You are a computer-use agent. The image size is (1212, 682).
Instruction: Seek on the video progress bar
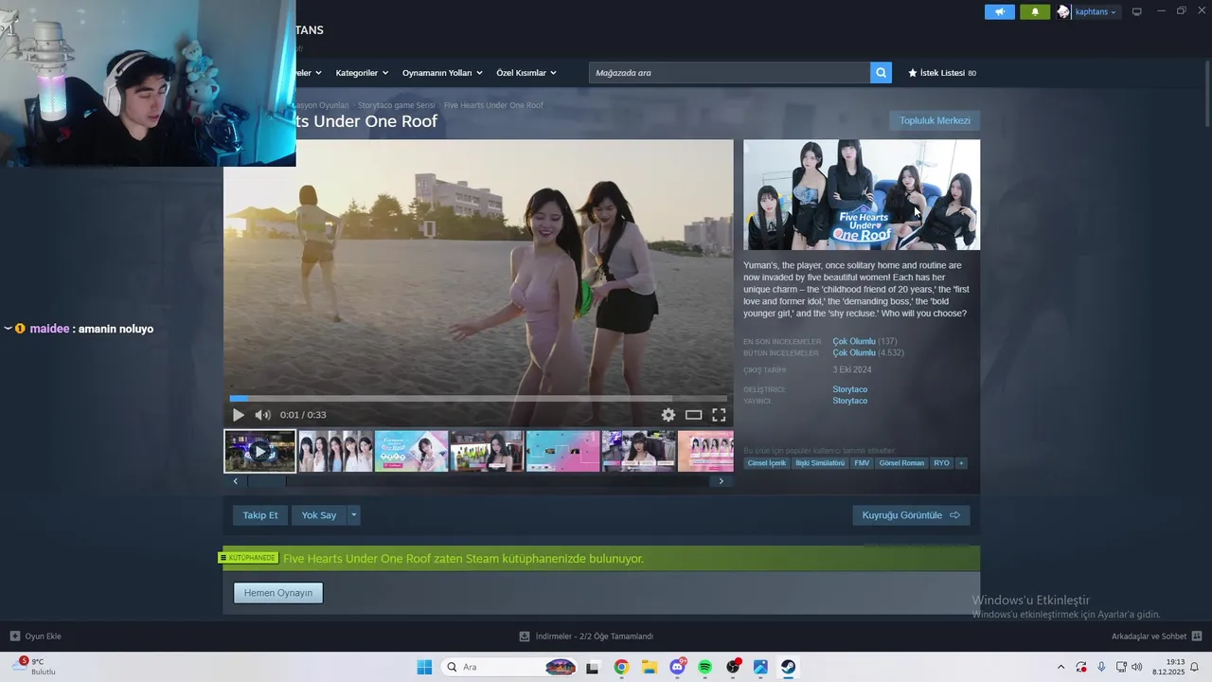pos(478,399)
